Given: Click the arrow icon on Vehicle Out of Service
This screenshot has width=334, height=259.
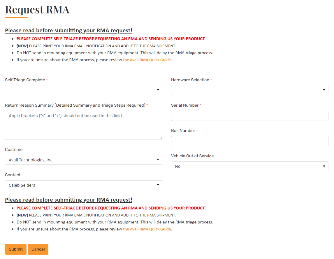Looking at the screenshot, I should click(x=324, y=166).
